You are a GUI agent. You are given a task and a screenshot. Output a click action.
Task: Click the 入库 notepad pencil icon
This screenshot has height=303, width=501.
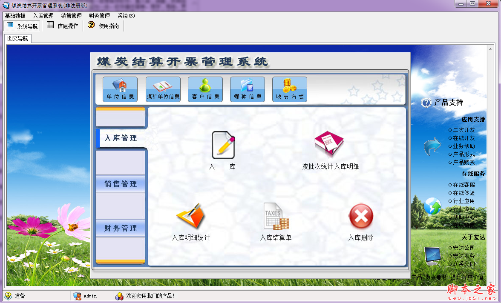pos(223,146)
